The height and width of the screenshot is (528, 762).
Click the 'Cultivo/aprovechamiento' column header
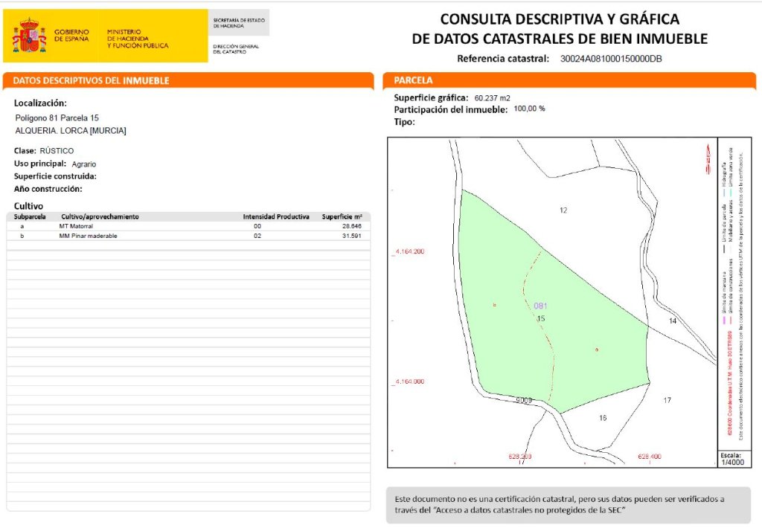click(x=100, y=216)
